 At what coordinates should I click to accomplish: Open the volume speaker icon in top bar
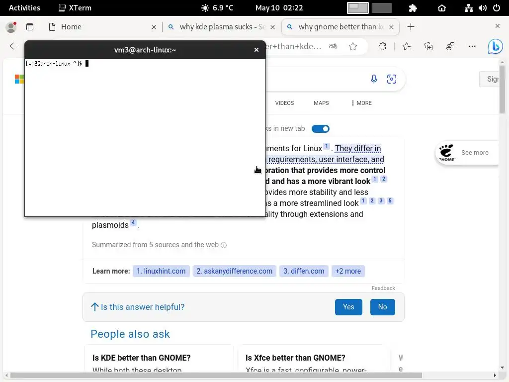pyautogui.click(x=482, y=8)
